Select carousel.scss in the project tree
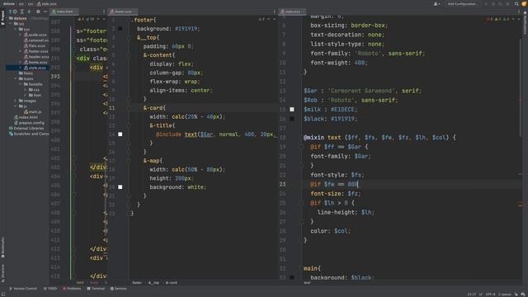The height and width of the screenshot is (297, 528). (36, 40)
